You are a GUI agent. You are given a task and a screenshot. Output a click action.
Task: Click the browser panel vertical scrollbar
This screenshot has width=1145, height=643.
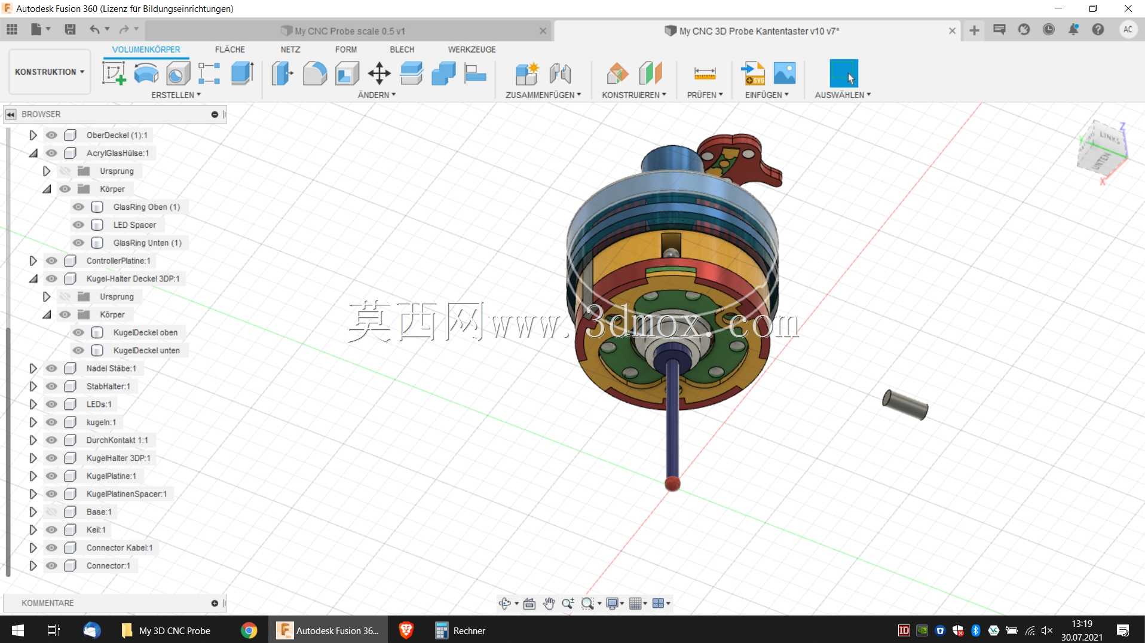click(x=8, y=452)
